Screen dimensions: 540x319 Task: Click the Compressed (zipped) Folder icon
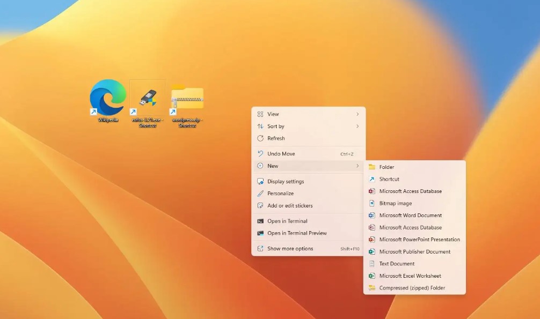[x=371, y=288]
